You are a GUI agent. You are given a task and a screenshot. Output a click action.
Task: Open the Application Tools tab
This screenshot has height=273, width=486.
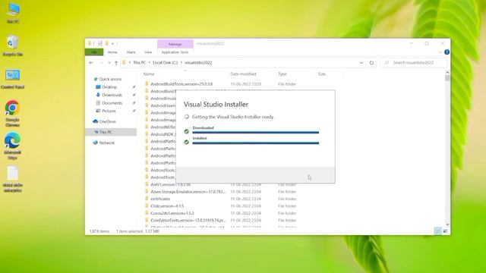coord(175,52)
